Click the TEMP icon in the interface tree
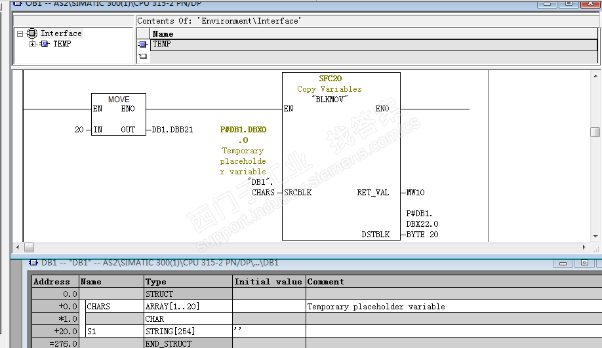Screen dimensions: 602x348 44,44
